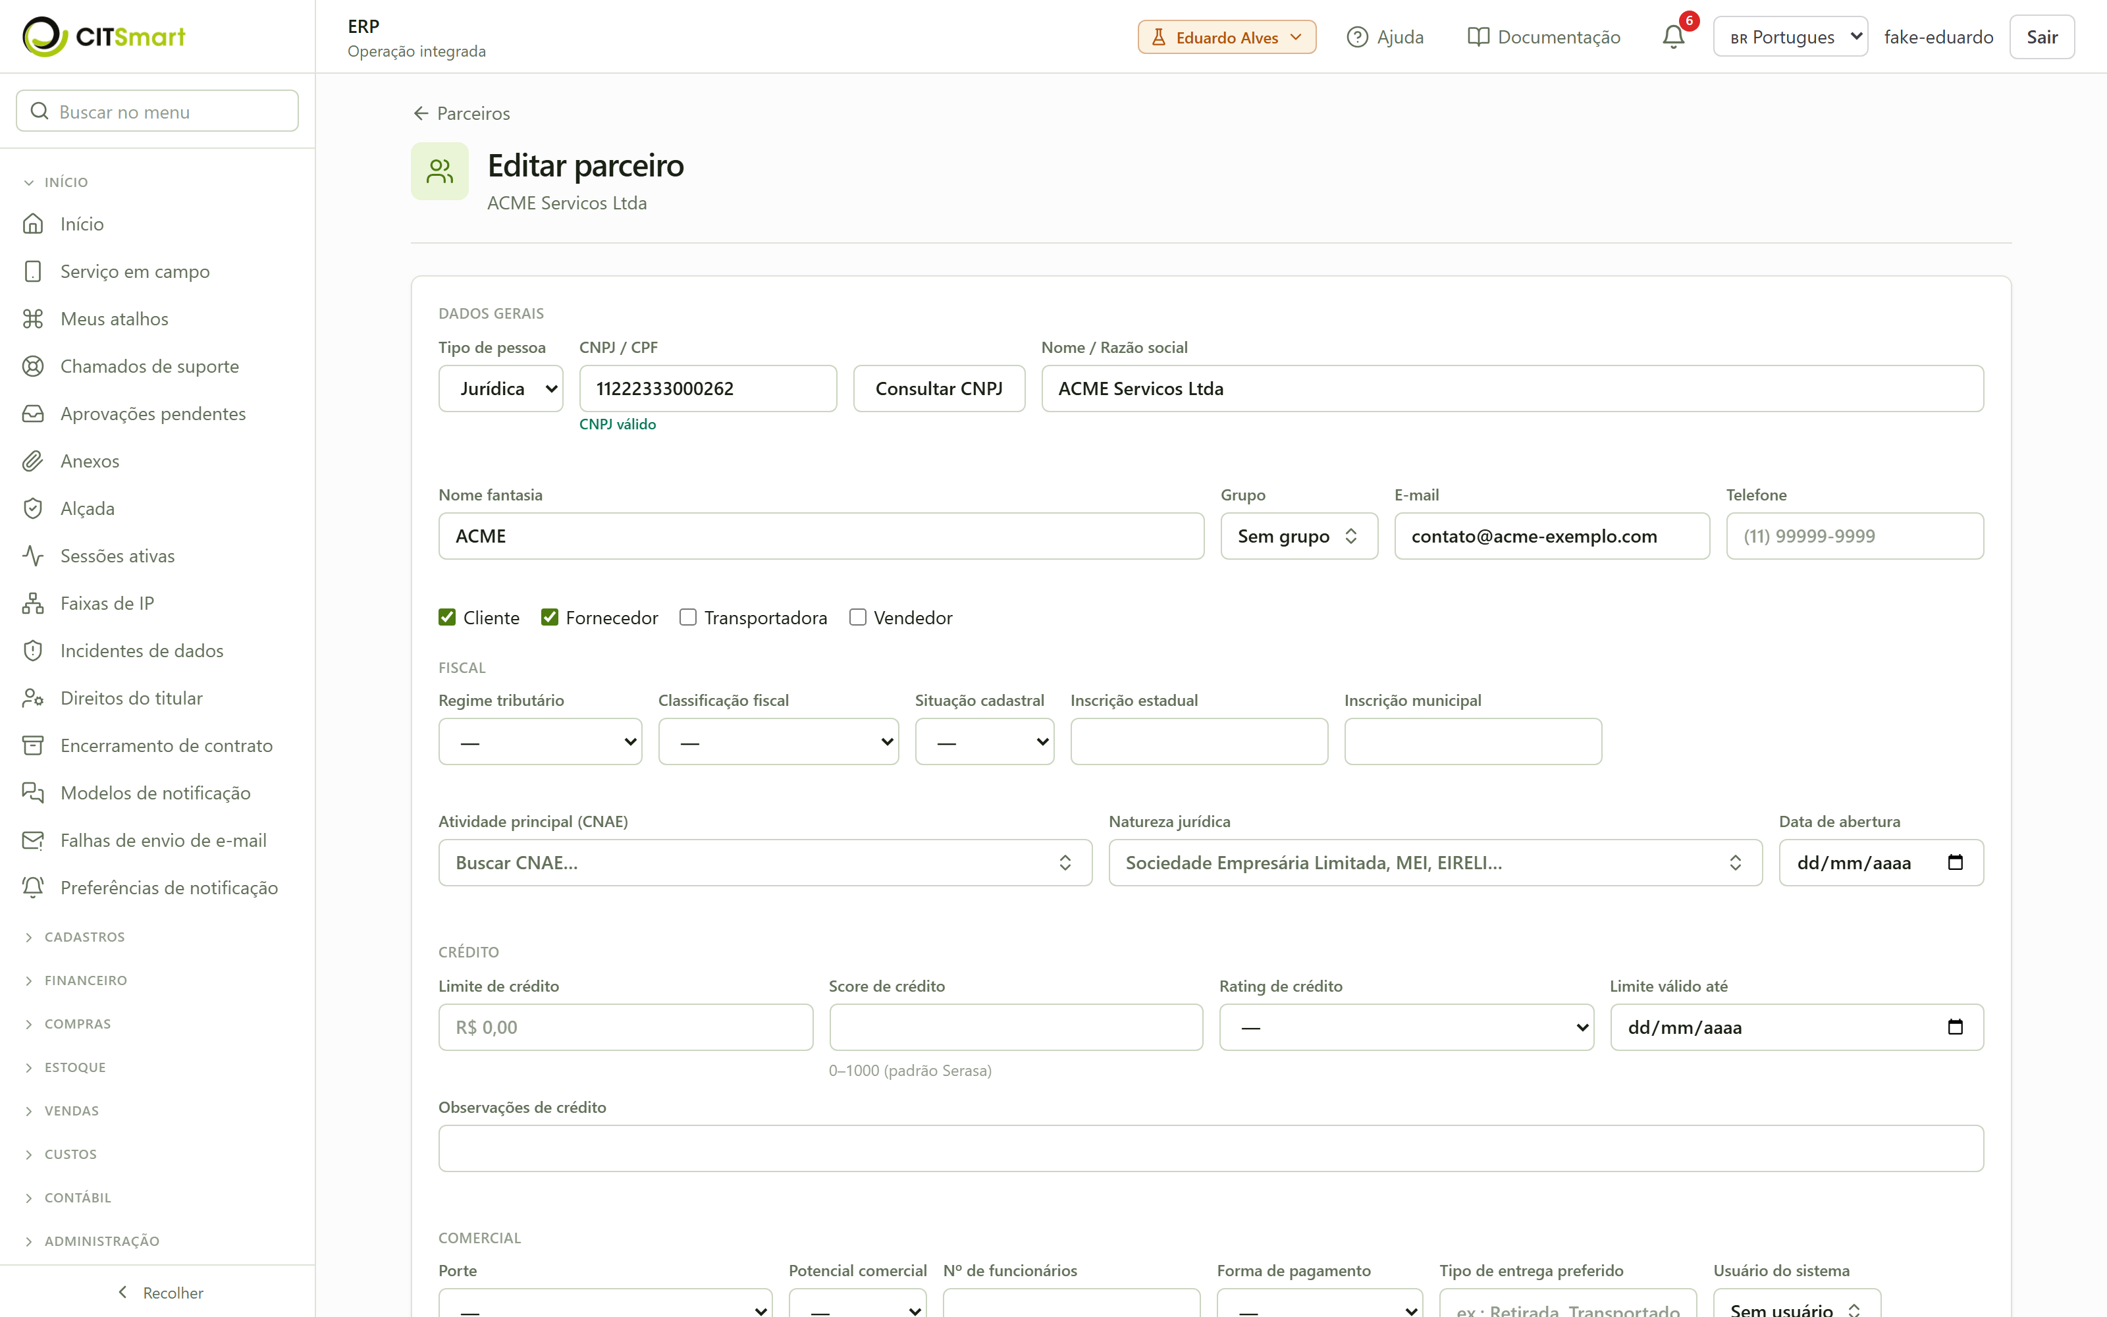Open Preferências de notificação bell icon

pyautogui.click(x=33, y=888)
